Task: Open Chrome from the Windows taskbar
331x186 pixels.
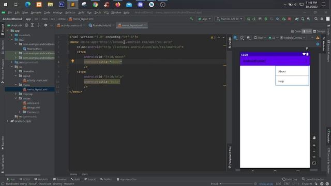Action: pos(95,5)
